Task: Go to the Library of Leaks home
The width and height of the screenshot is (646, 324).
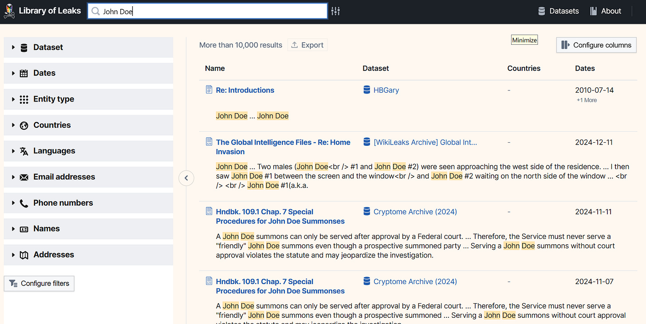Action: (x=43, y=11)
